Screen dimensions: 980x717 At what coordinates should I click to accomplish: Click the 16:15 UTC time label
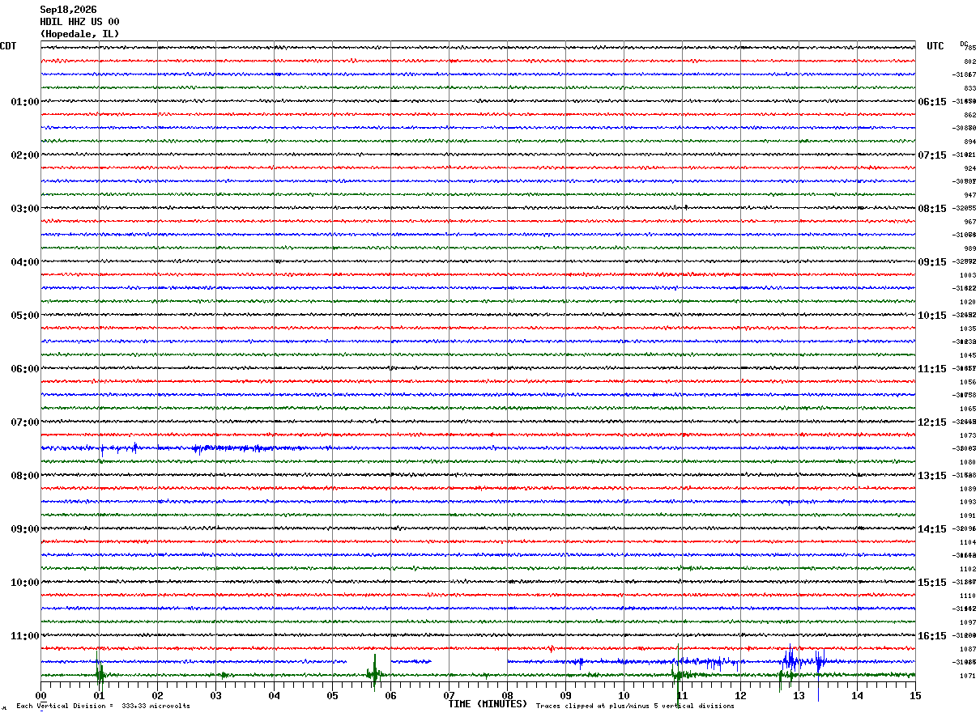(x=932, y=636)
